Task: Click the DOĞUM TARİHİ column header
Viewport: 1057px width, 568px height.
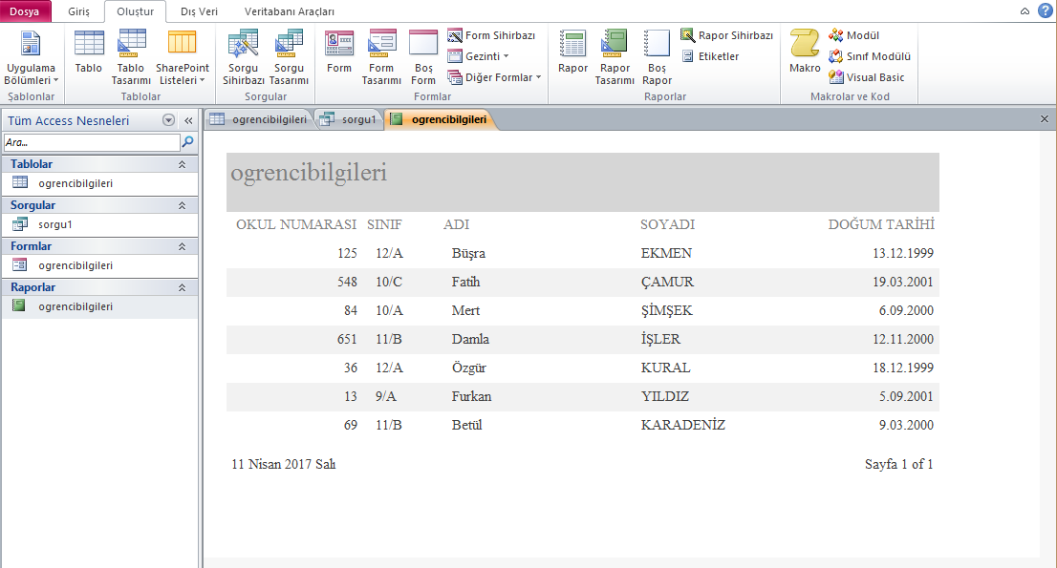Action: pos(881,224)
